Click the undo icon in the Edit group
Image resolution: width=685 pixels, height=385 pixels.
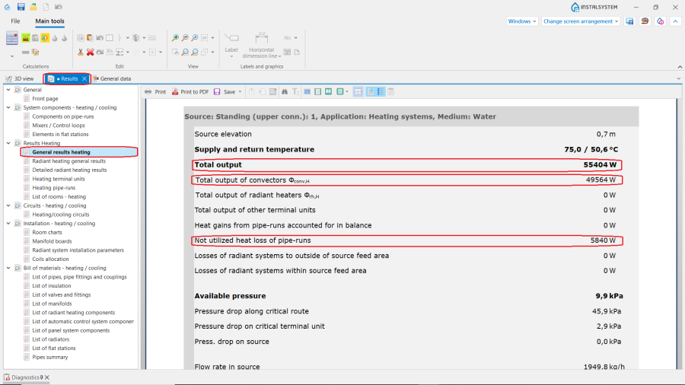coord(100,38)
